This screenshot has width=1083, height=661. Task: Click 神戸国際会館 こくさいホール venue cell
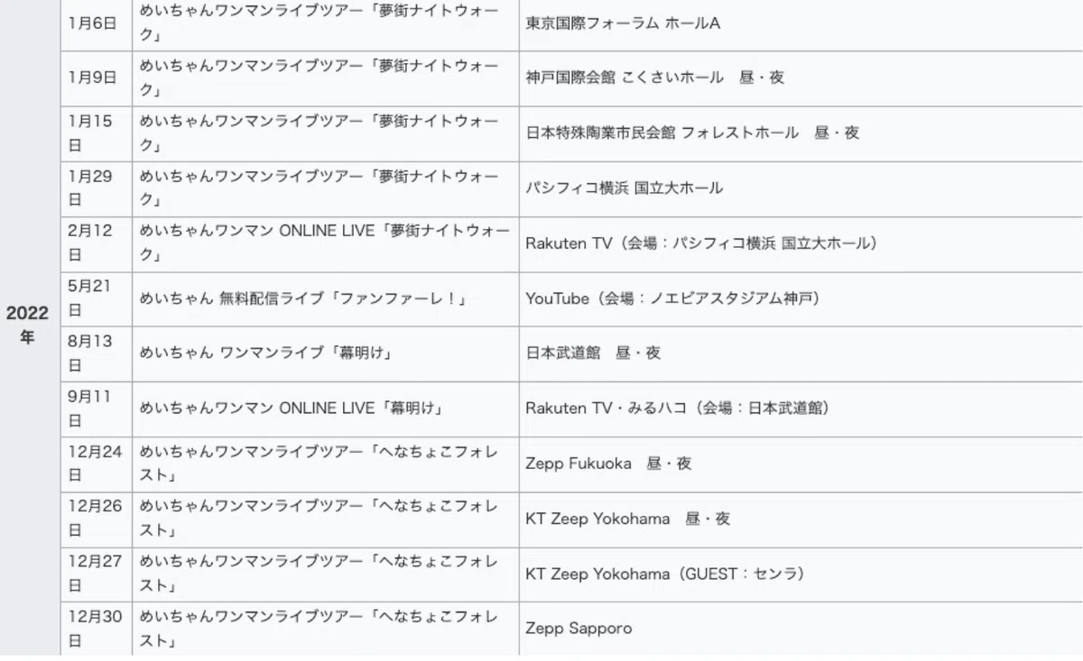pos(801,78)
